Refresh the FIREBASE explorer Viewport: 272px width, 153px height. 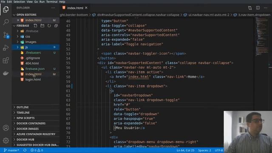pyautogui.click(x=49, y=25)
